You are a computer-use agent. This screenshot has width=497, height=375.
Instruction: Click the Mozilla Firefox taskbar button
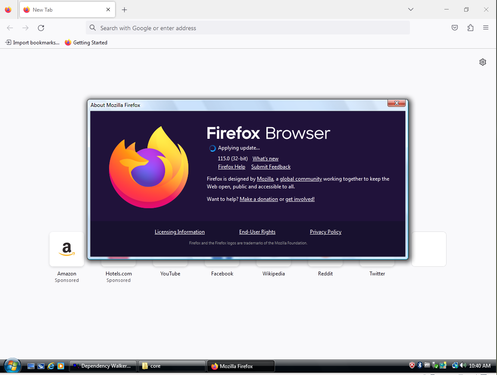pyautogui.click(x=241, y=366)
